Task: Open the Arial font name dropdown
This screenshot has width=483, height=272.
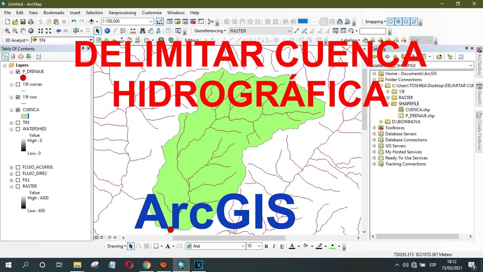Action: click(x=243, y=246)
